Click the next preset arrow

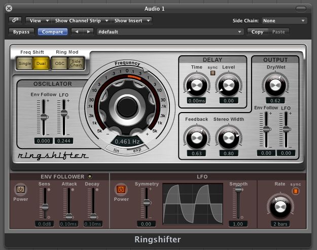tap(88, 32)
